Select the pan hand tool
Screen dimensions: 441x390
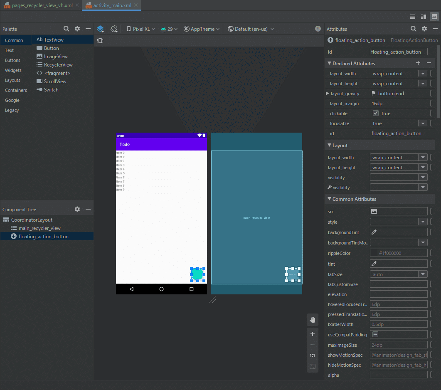[313, 320]
